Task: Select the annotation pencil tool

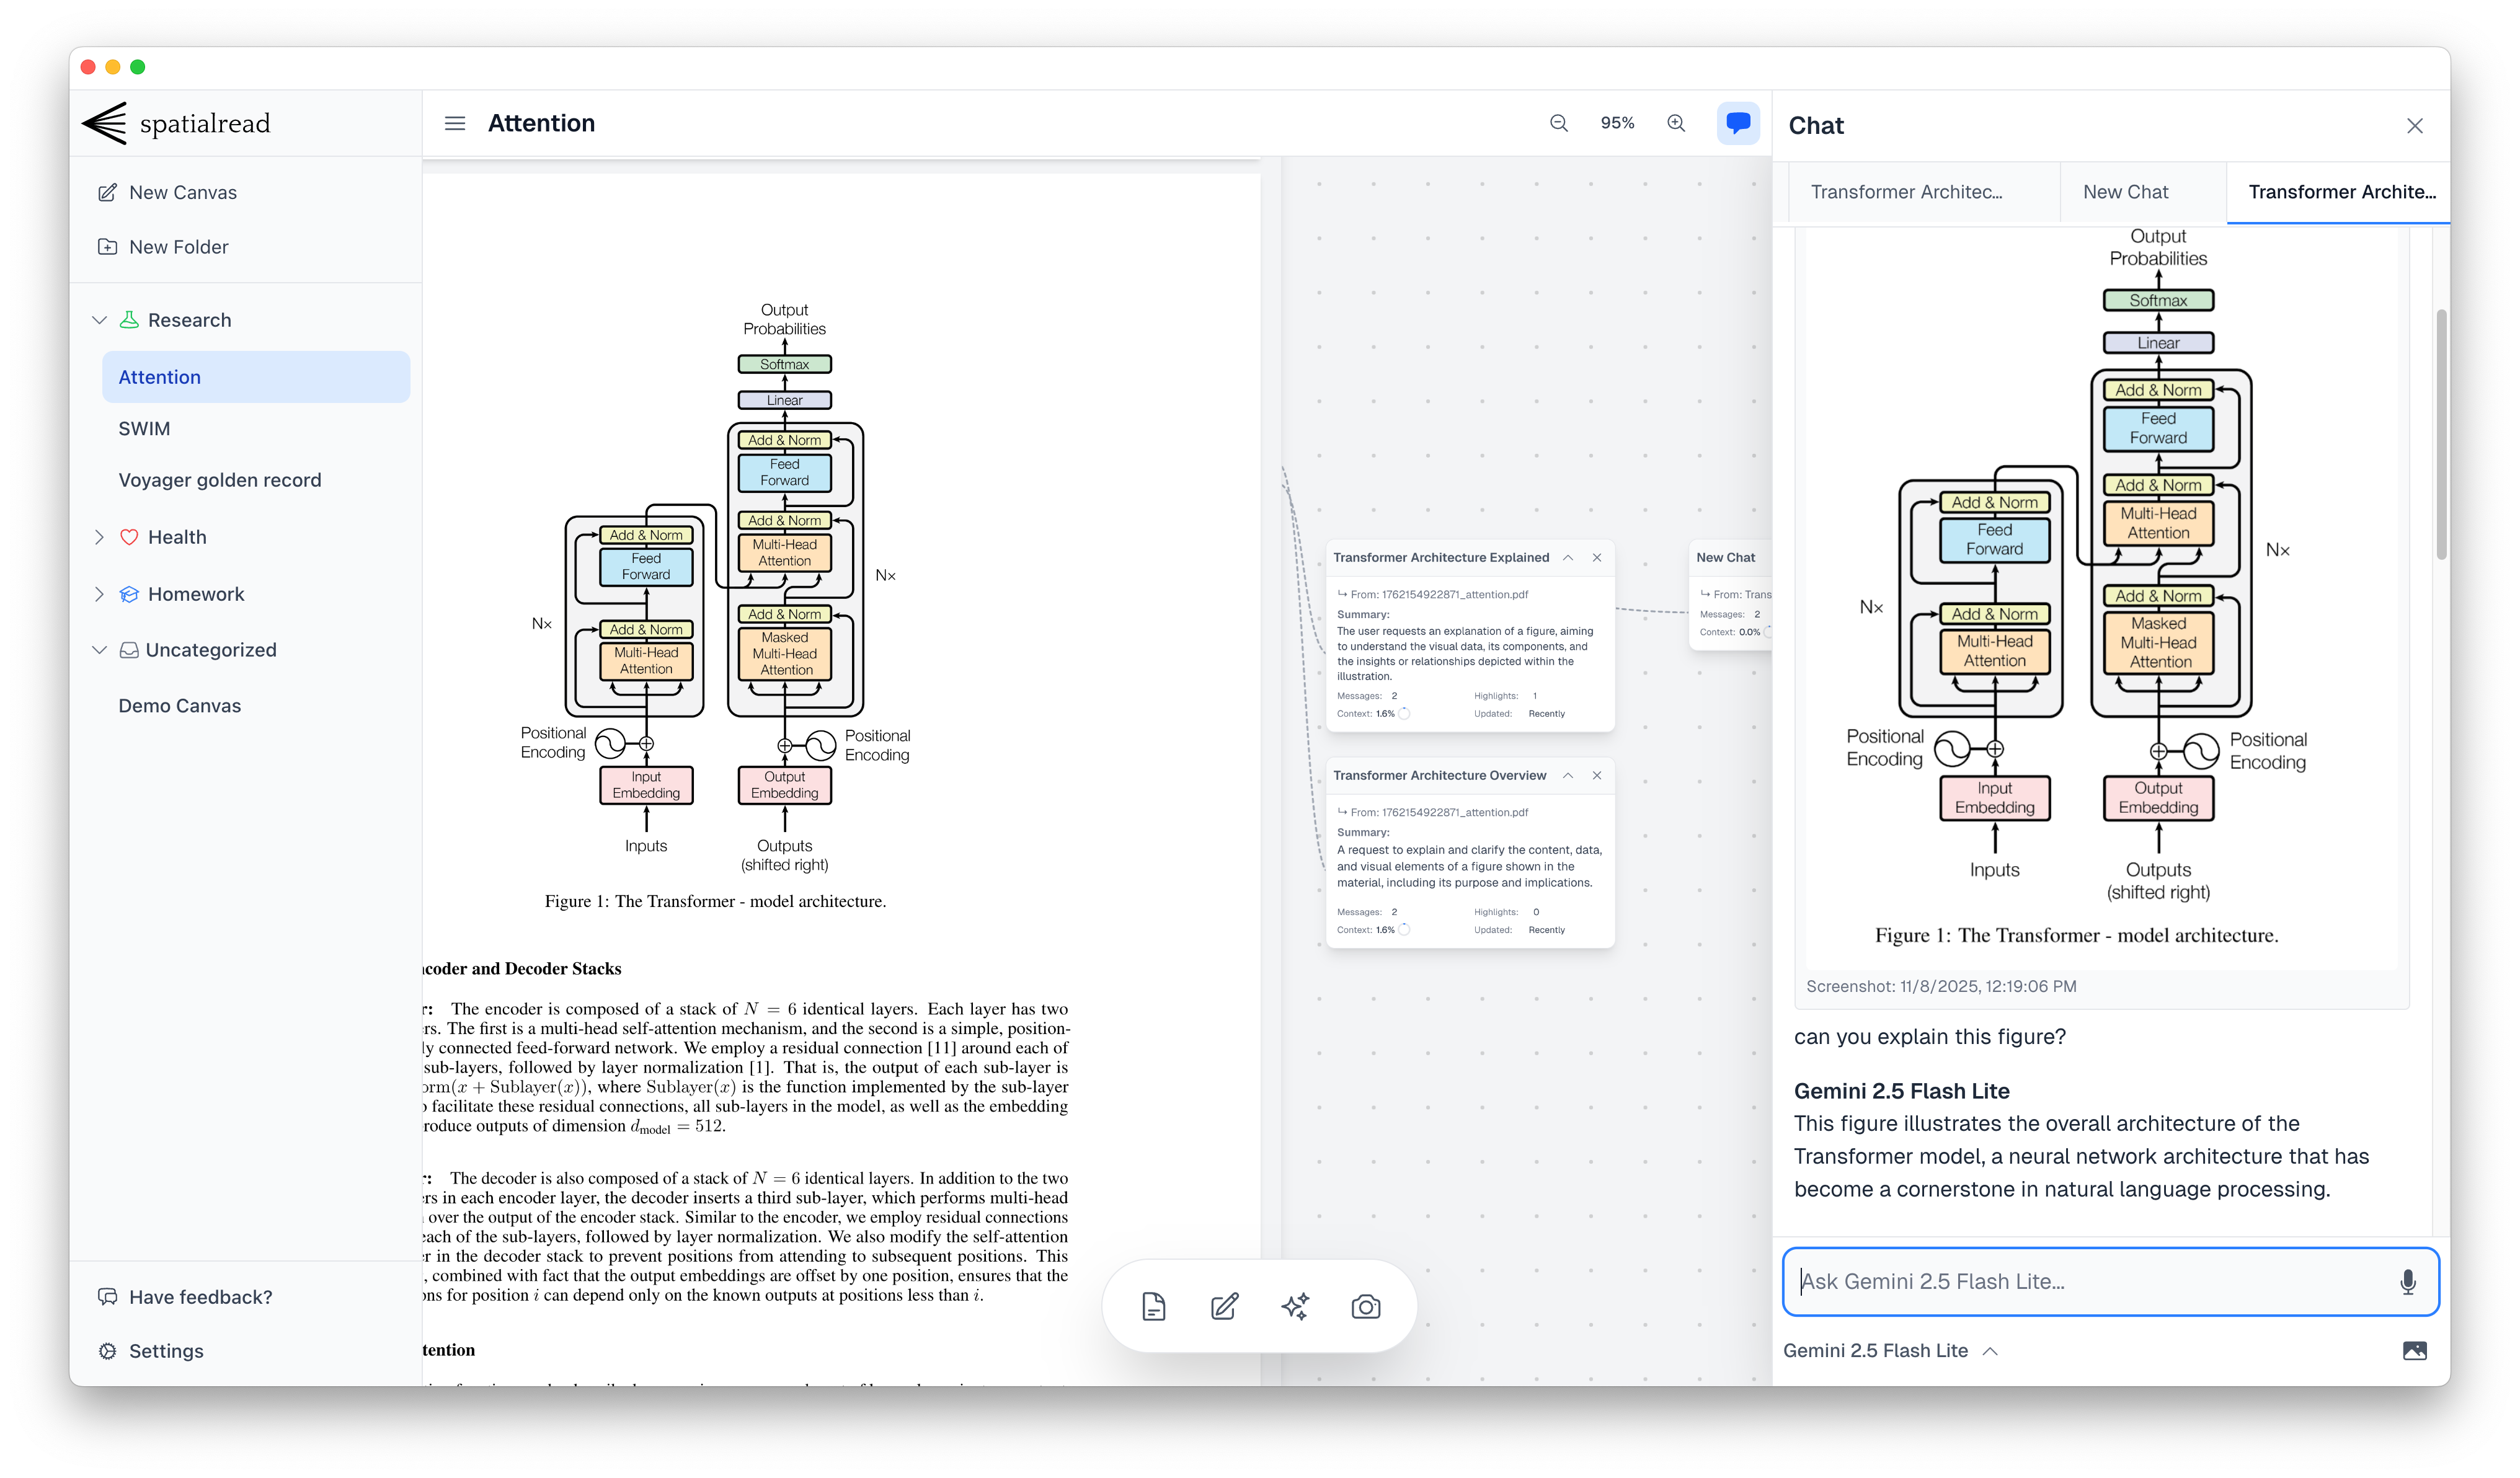Action: pyautogui.click(x=1225, y=1306)
